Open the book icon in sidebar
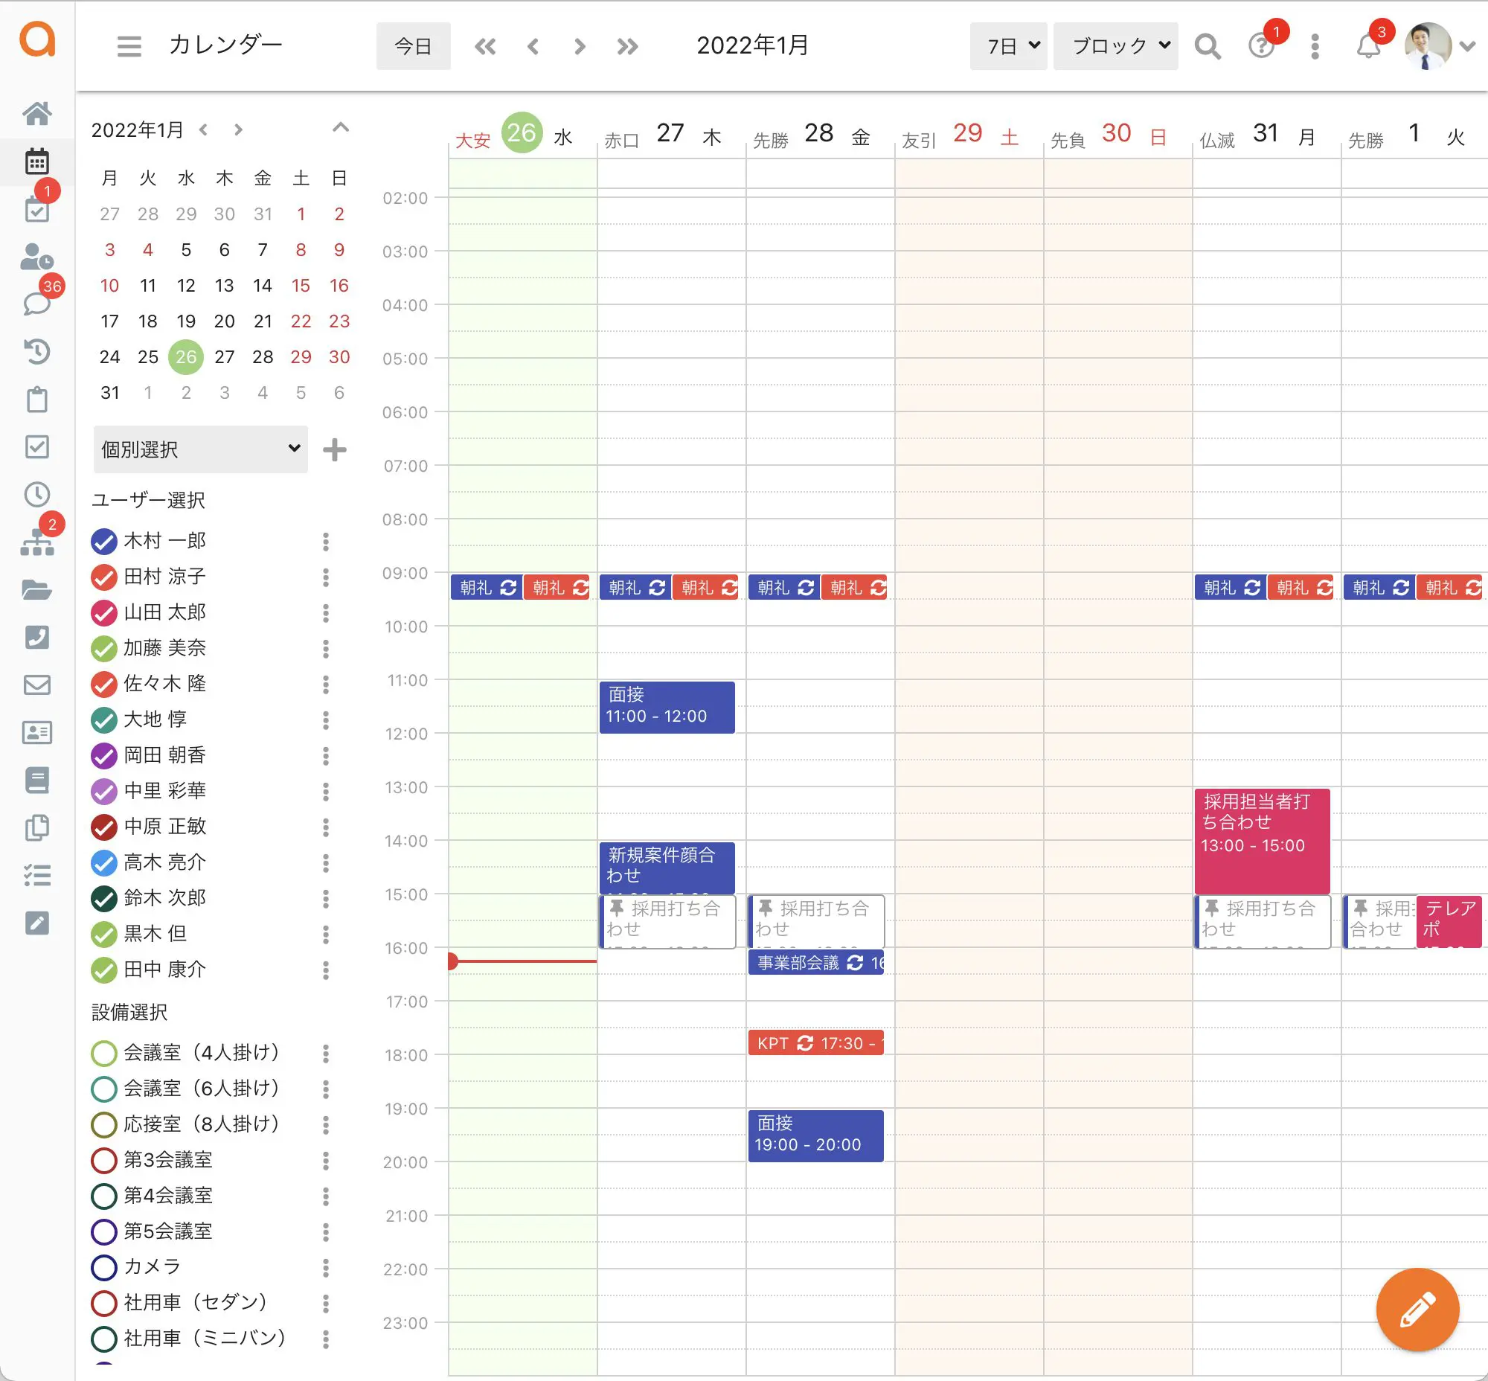The width and height of the screenshot is (1488, 1381). [36, 781]
